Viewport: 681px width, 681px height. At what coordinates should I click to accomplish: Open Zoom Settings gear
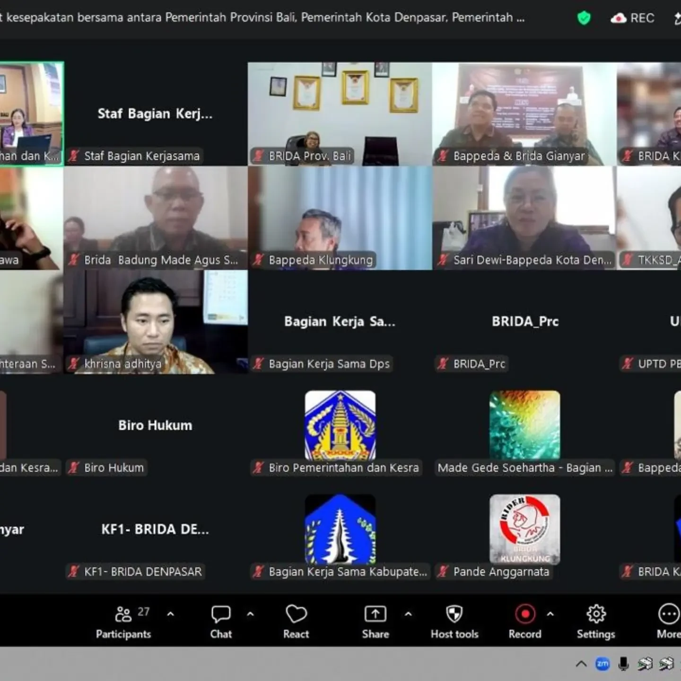[596, 622]
